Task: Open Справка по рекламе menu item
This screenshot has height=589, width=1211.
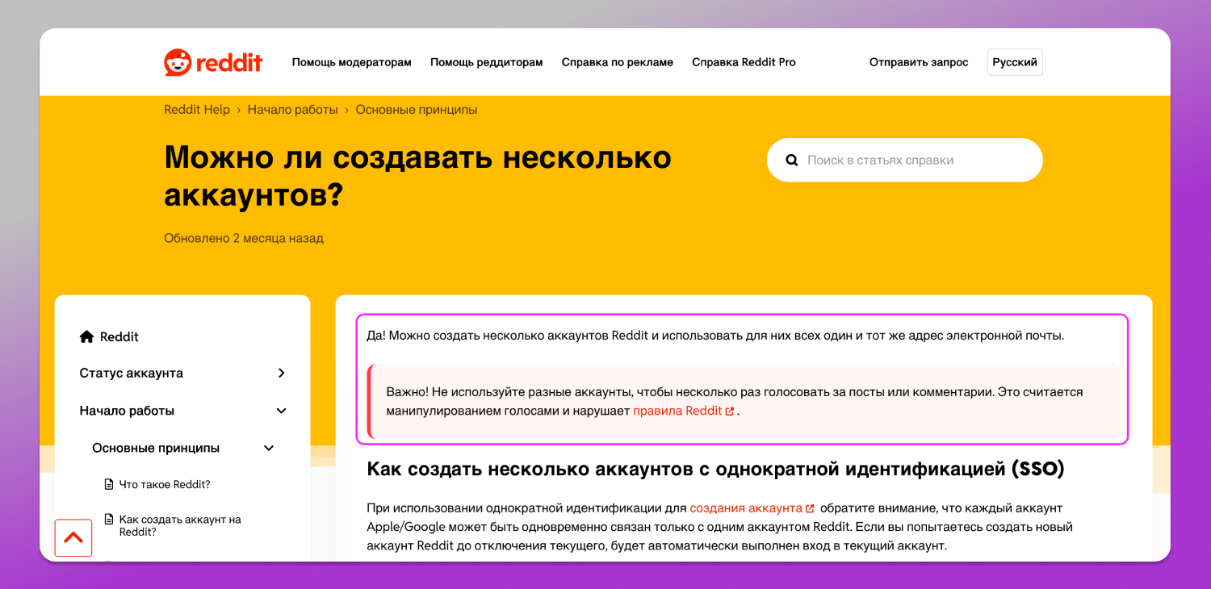Action: [x=618, y=62]
